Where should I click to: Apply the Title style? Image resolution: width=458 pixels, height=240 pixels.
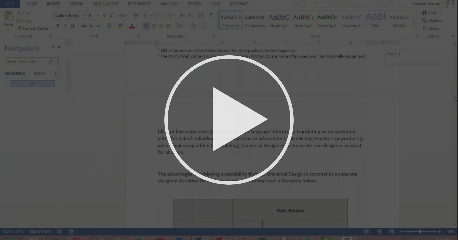pos(375,21)
